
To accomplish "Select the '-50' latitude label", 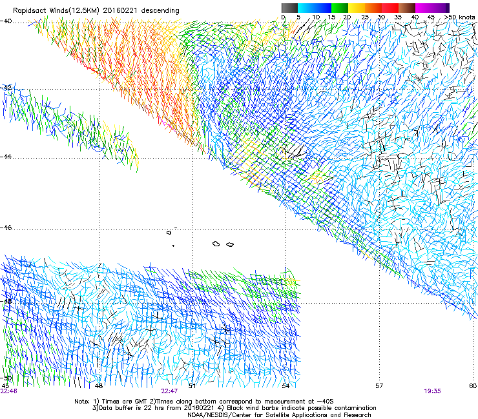I will (x=6, y=378).
